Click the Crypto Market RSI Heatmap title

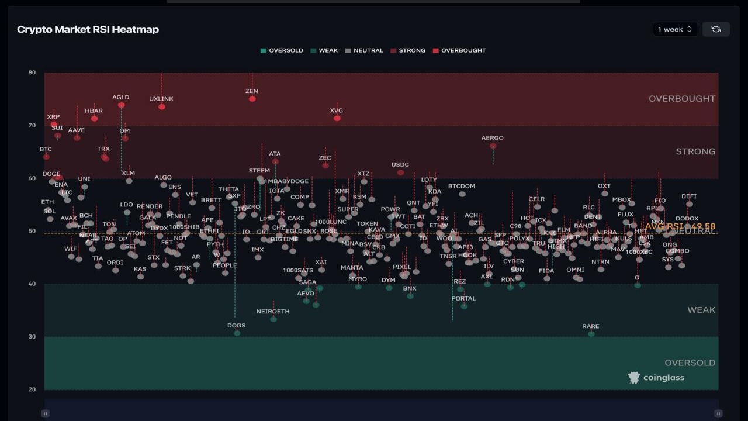(88, 29)
